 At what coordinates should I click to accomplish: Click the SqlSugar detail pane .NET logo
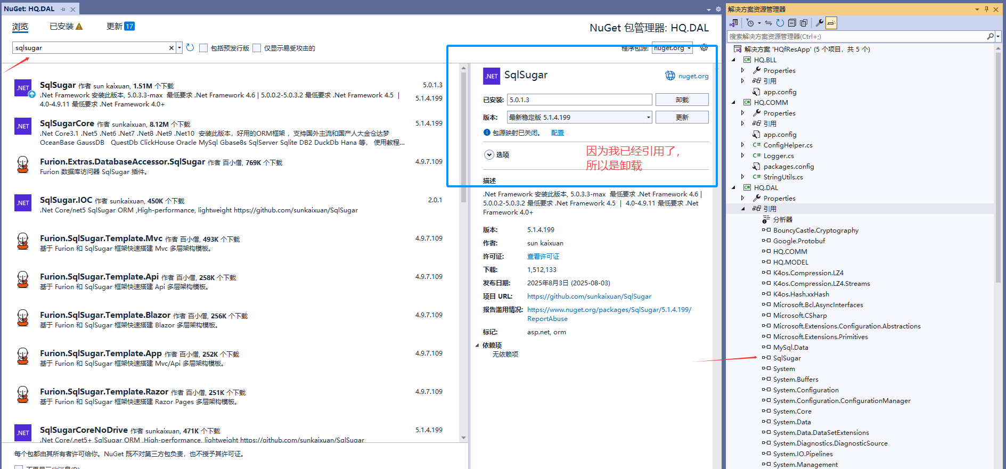(x=492, y=76)
